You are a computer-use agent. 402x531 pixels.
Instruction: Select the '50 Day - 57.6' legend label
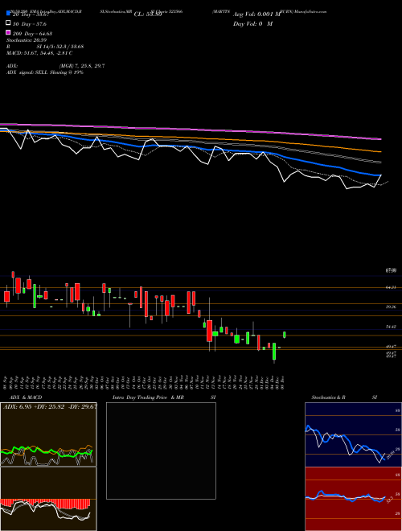coord(30,24)
